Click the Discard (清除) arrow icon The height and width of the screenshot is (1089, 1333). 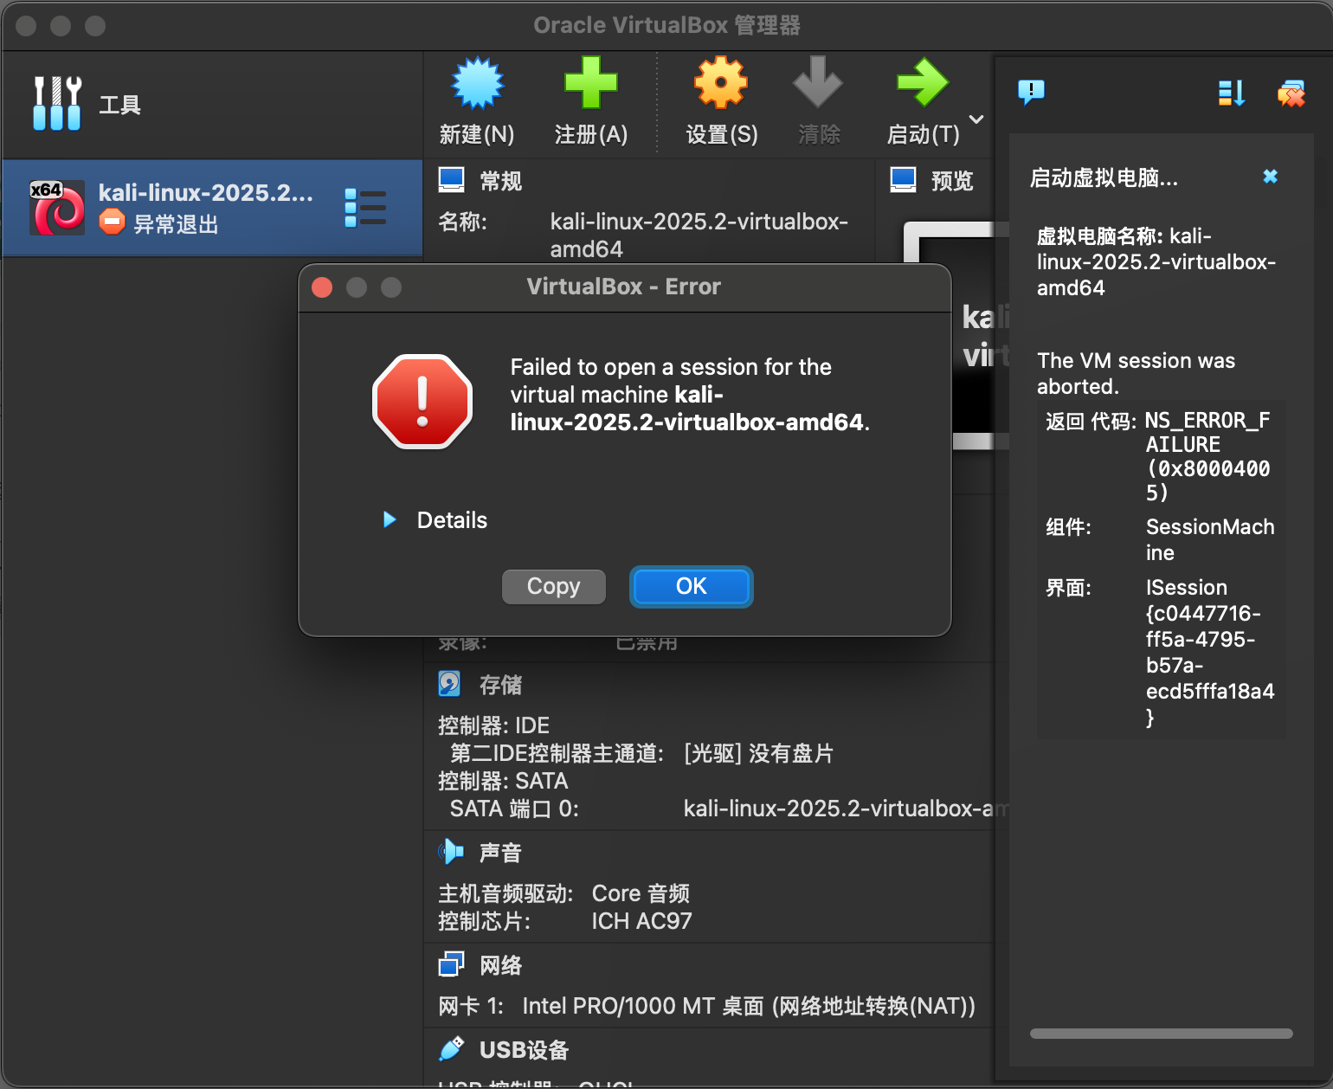pos(818,83)
